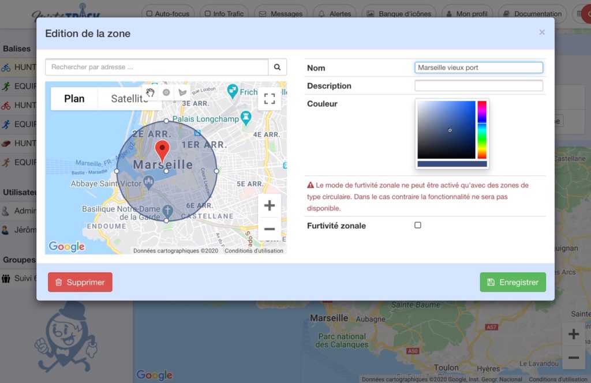
Task: Click the orange runner icon in the Balises list
Action: [6, 162]
